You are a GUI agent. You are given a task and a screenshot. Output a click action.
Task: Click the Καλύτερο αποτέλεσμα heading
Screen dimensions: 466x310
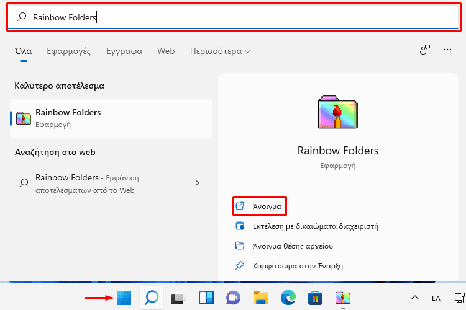tap(60, 86)
